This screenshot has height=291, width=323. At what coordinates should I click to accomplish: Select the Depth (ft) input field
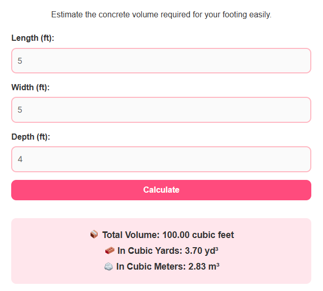(161, 159)
